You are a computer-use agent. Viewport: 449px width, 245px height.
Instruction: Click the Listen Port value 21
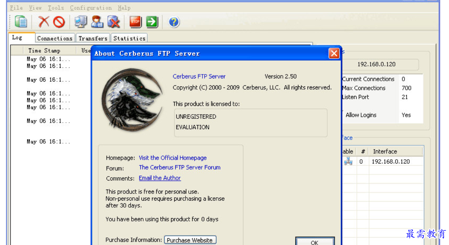(x=405, y=97)
